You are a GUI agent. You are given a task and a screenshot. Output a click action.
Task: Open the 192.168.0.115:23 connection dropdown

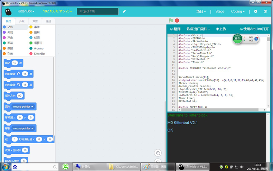coord(57,11)
